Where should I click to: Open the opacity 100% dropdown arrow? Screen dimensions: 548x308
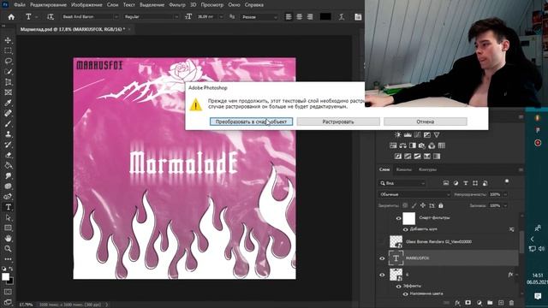coord(505,194)
